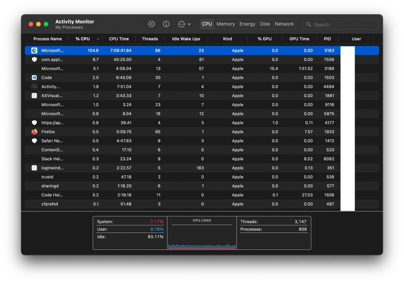Click the Microsoft Edge icon in row 3183
Viewport: 404px width, 283px height.
pos(34,50)
